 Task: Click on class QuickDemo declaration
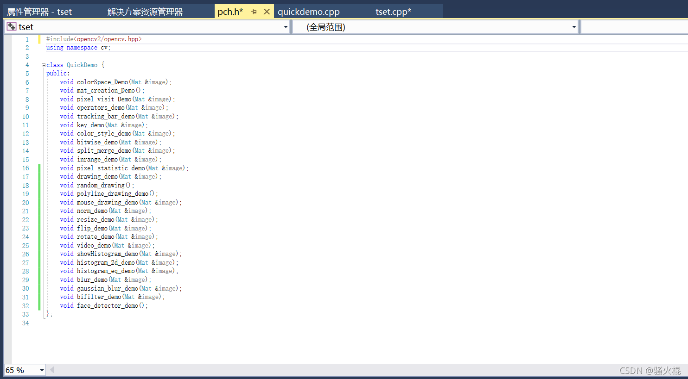tap(76, 65)
